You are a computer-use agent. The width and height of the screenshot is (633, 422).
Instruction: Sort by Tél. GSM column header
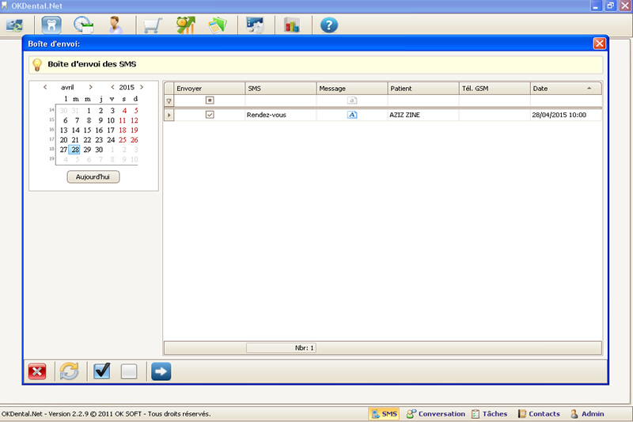(495, 89)
